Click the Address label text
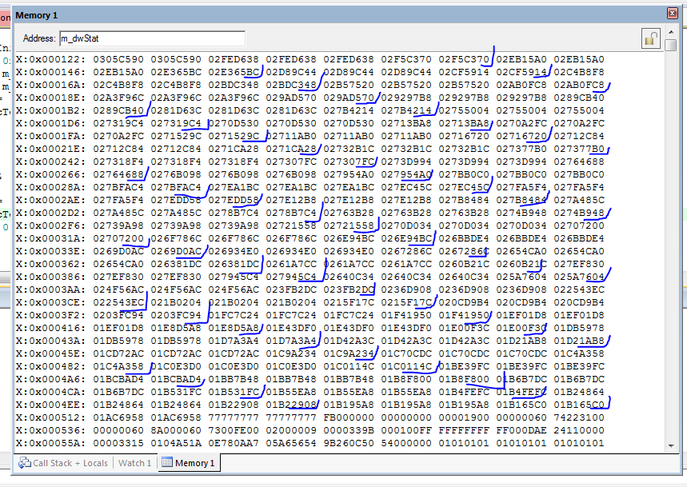The width and height of the screenshot is (687, 487). coord(39,38)
